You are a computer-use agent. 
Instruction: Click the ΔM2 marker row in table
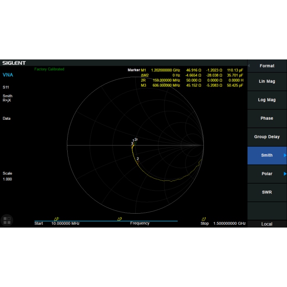click(x=192, y=75)
